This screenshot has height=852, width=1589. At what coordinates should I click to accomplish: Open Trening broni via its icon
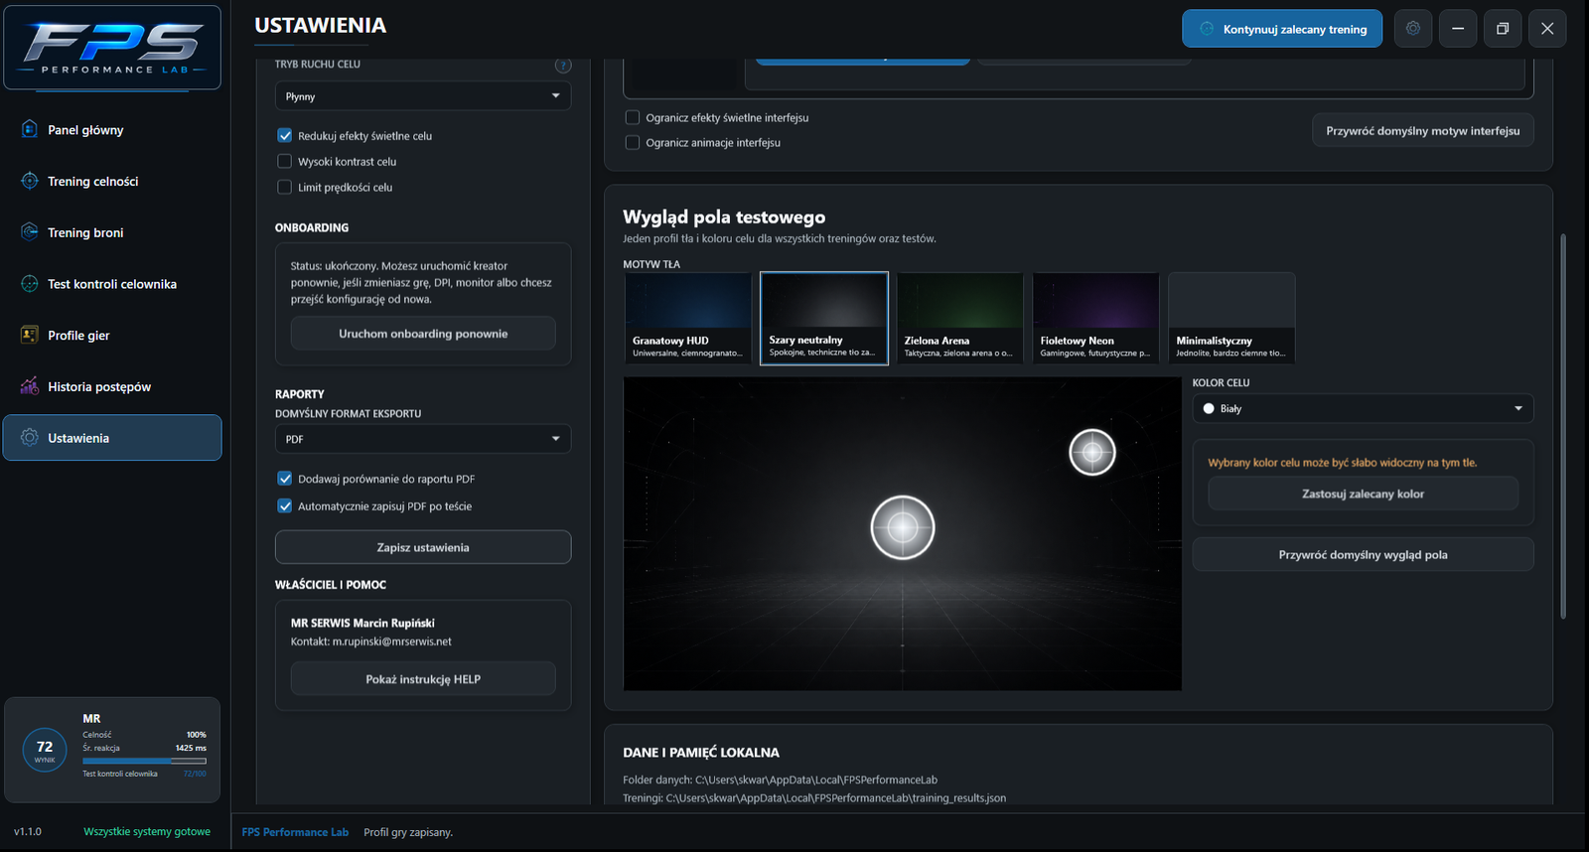coord(30,232)
